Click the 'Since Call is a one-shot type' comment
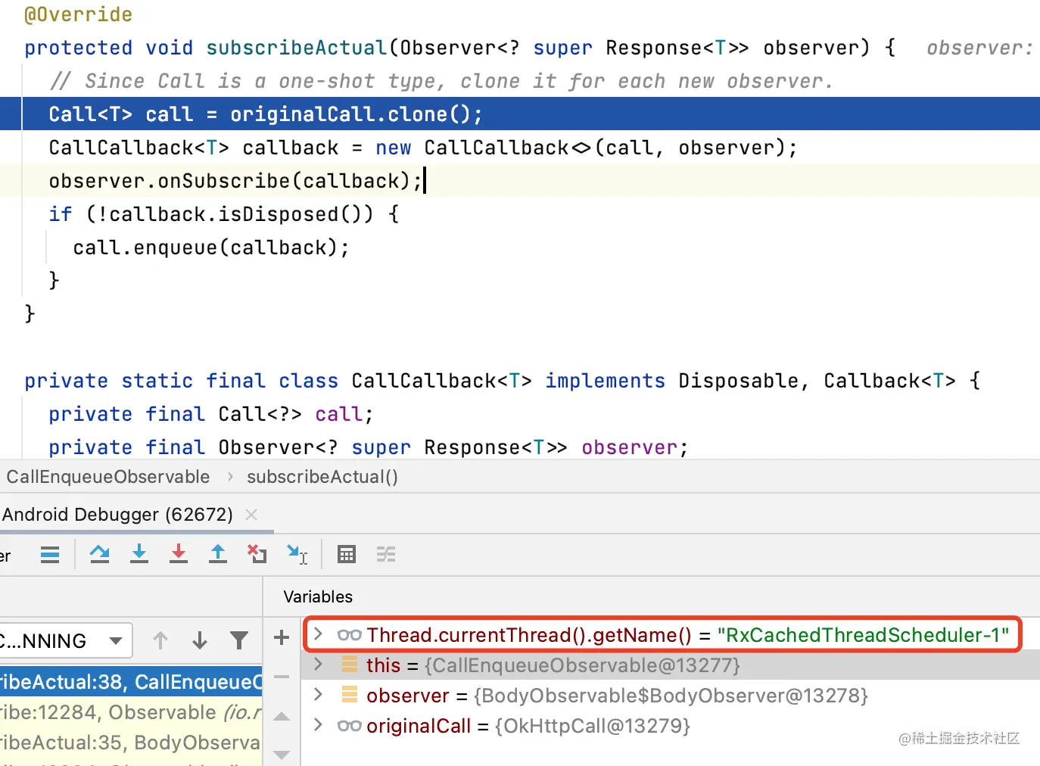Image resolution: width=1040 pixels, height=766 pixels. pyautogui.click(x=441, y=81)
